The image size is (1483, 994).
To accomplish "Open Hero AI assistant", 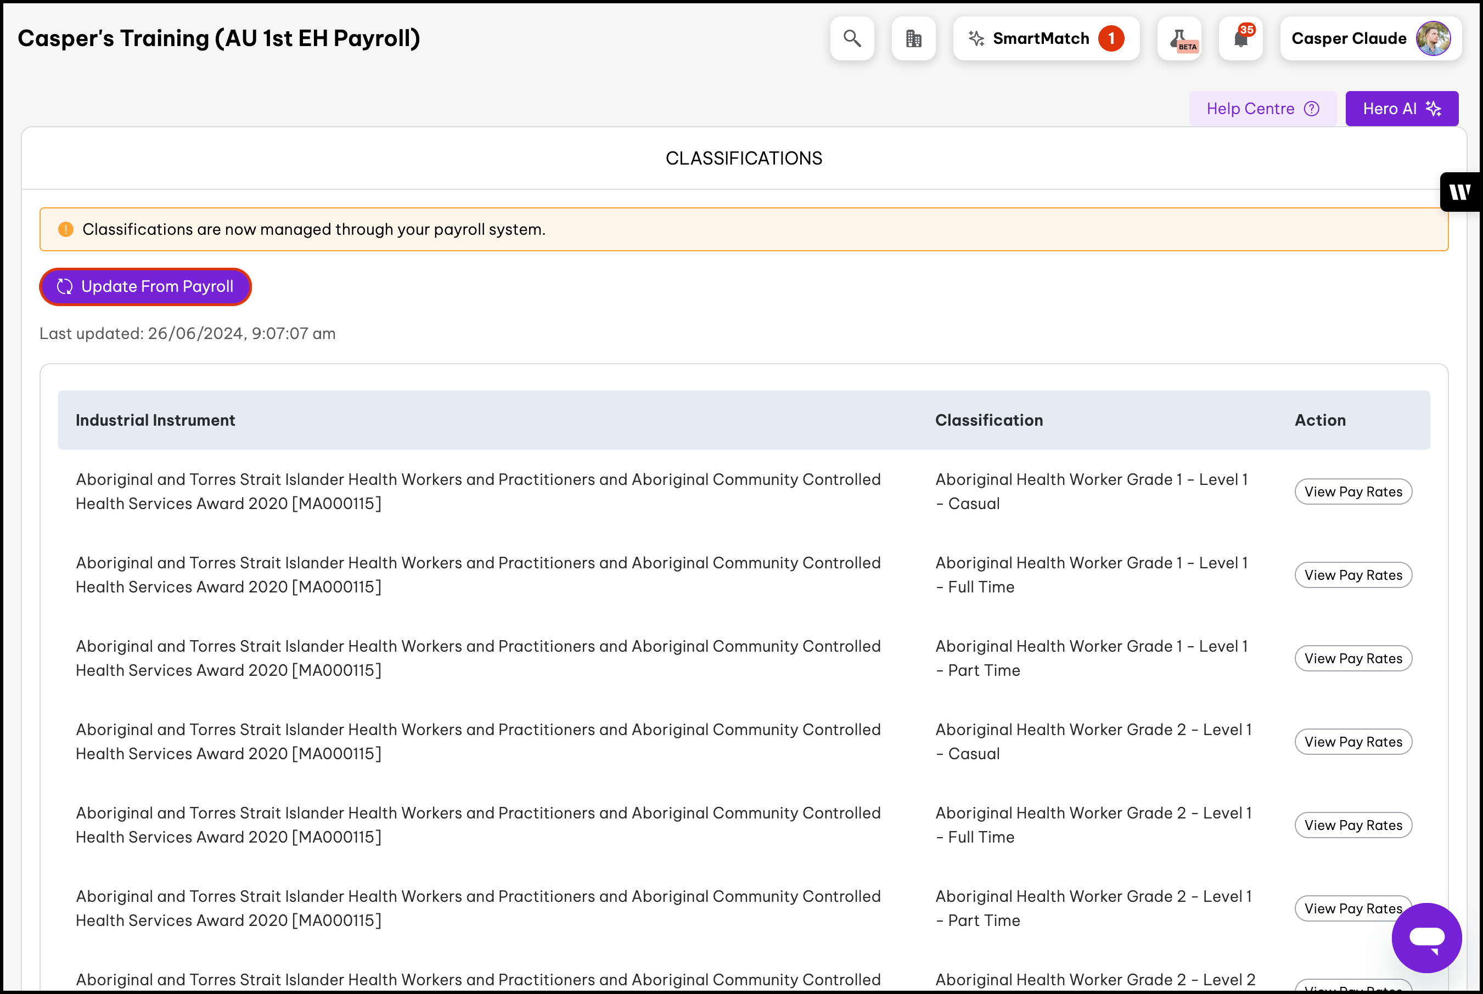I will pyautogui.click(x=1402, y=109).
